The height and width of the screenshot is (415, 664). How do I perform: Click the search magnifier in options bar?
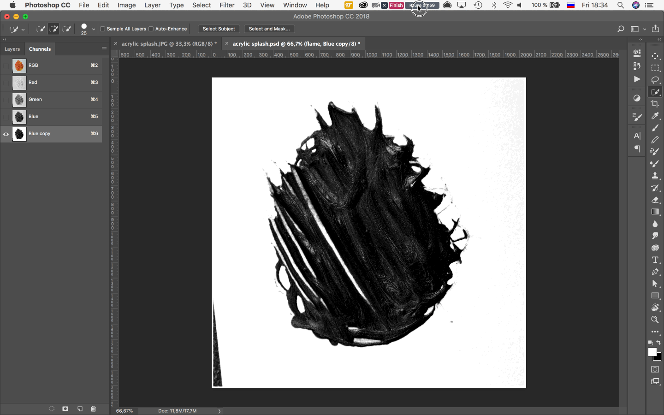pos(621,29)
